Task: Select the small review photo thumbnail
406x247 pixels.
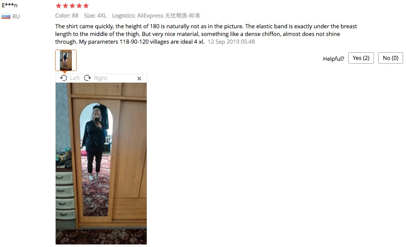Action: click(66, 60)
